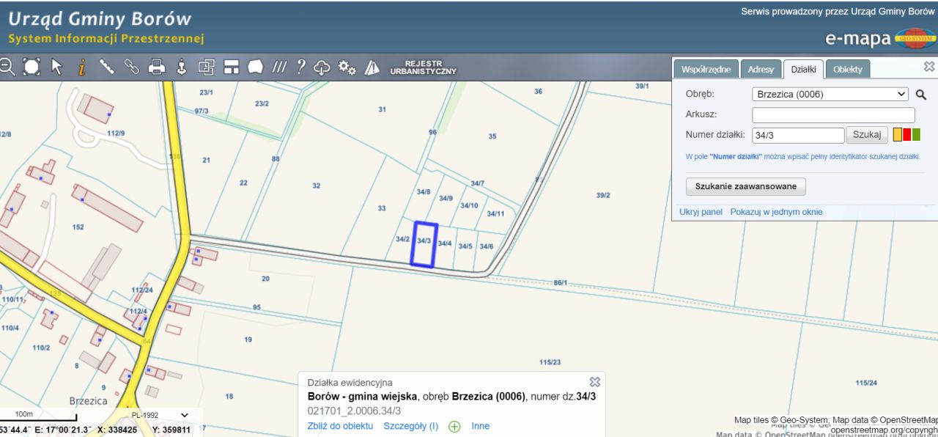Screen dimensions: 938x437
Task: Click parcel label 34/4 on the map
Action: tap(445, 243)
